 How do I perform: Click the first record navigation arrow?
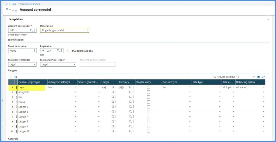point(7,10)
